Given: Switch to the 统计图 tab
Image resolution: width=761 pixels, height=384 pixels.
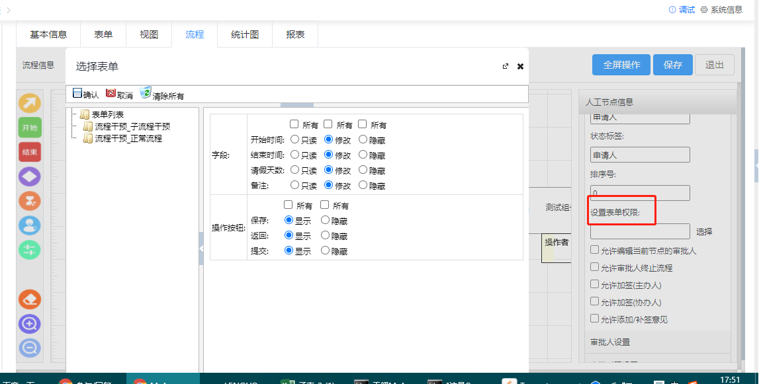Looking at the screenshot, I should (x=245, y=34).
